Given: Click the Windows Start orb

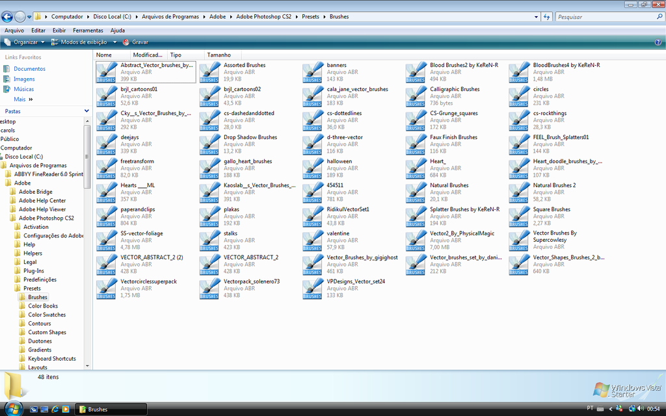Looking at the screenshot, I should [13, 409].
